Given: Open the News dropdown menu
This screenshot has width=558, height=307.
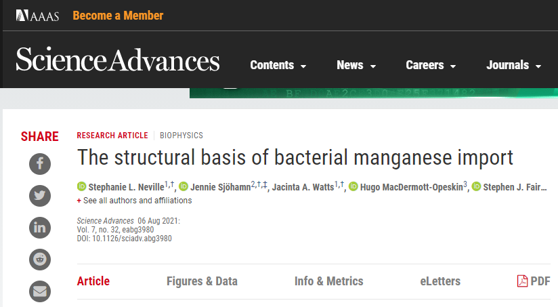Looking at the screenshot, I should 356,66.
